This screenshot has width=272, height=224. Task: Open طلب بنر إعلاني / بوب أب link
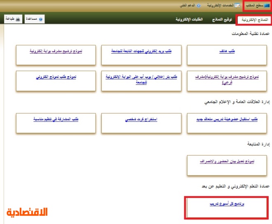point(141,79)
